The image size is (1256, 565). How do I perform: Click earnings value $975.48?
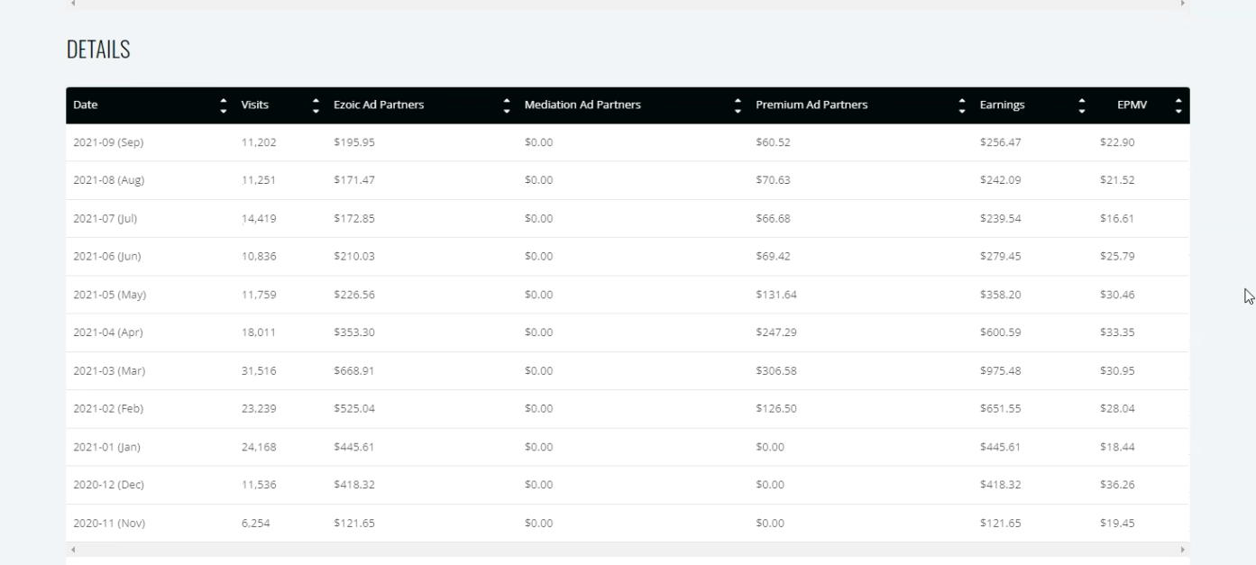[x=1000, y=371]
